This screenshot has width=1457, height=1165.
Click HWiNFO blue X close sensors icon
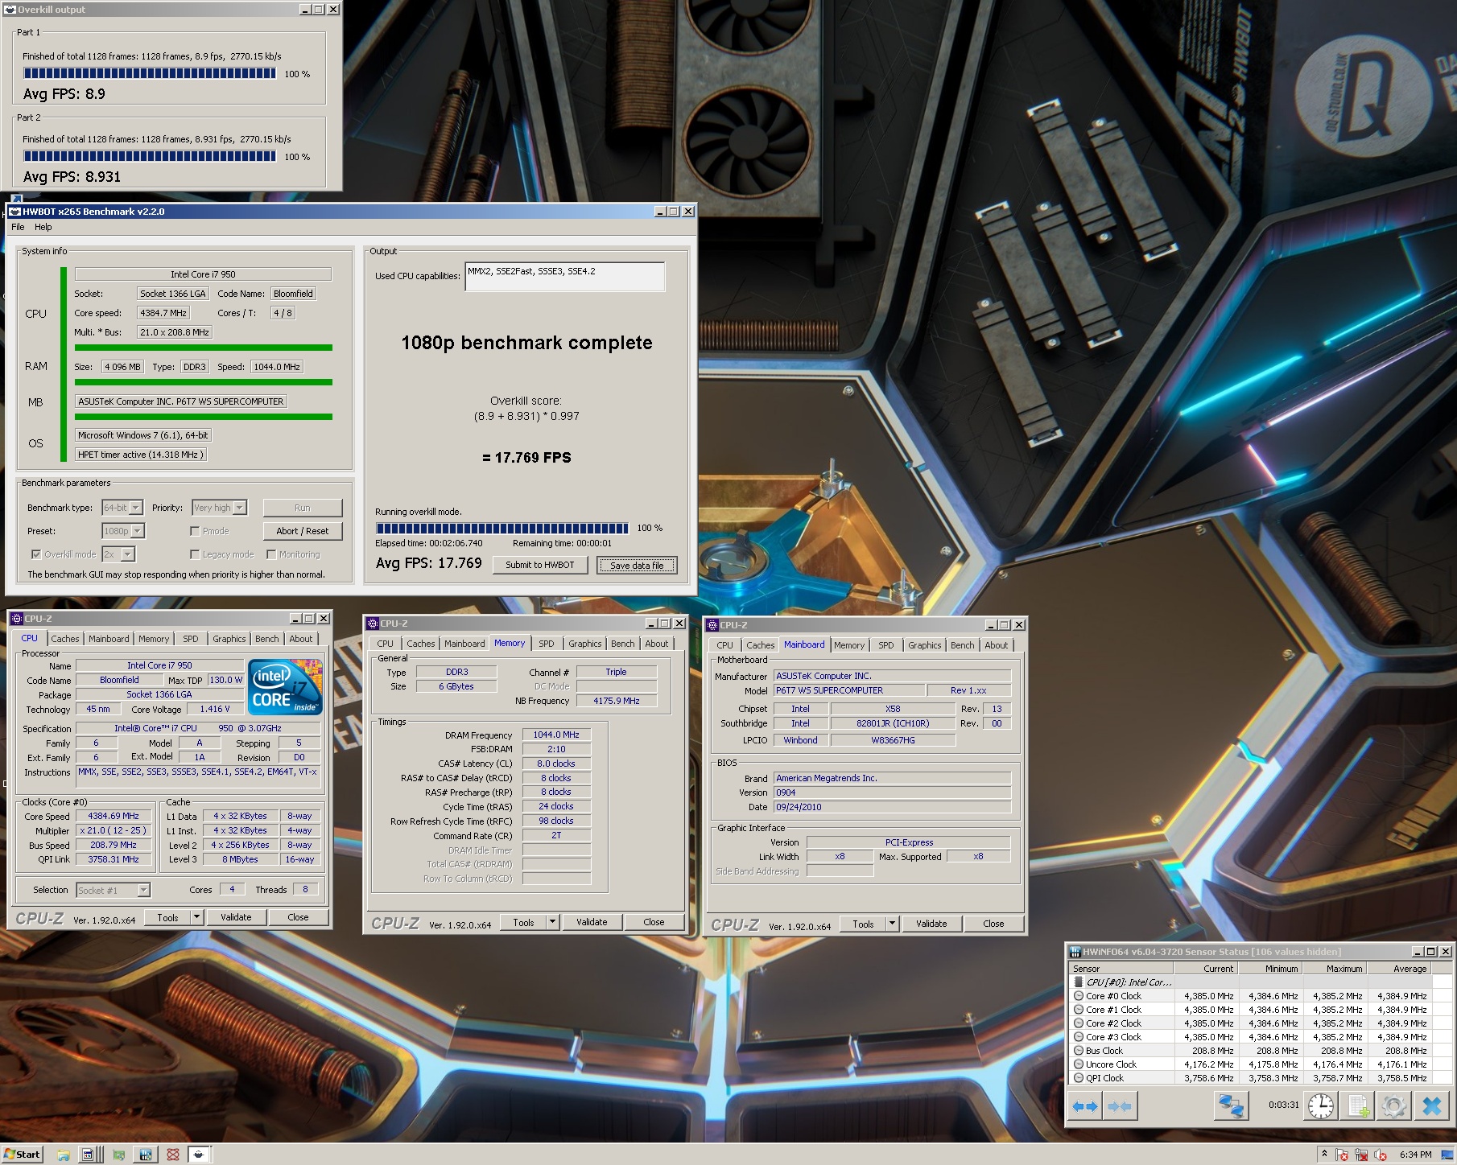coord(1432,1106)
